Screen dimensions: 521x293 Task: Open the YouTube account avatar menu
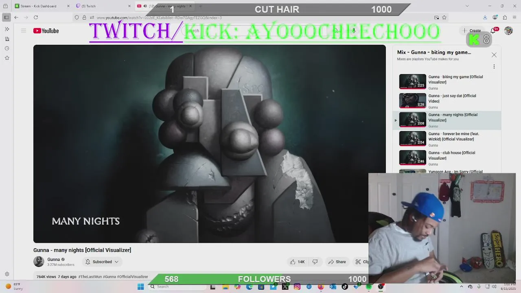(508, 31)
